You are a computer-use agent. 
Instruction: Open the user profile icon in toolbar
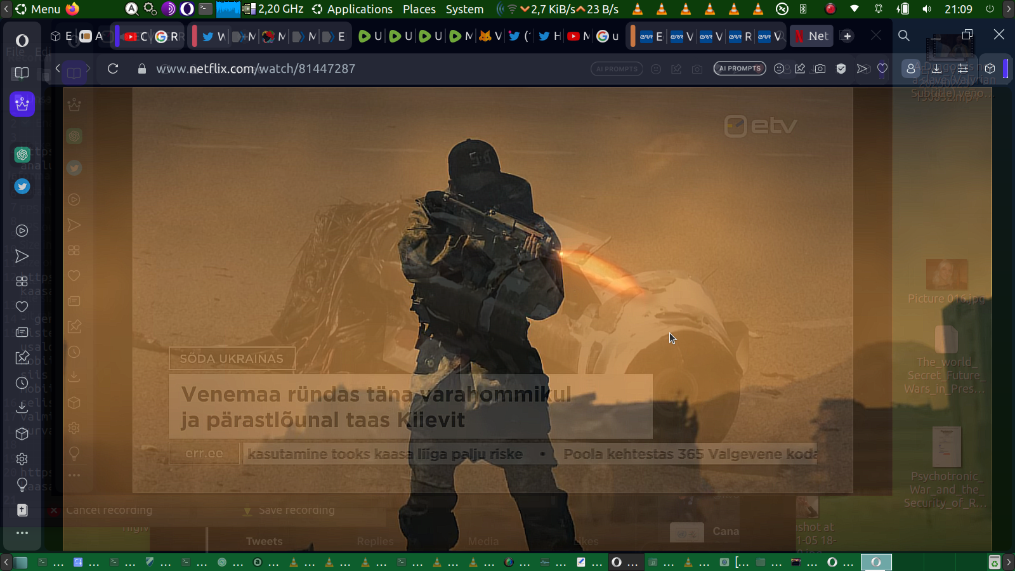(x=911, y=69)
